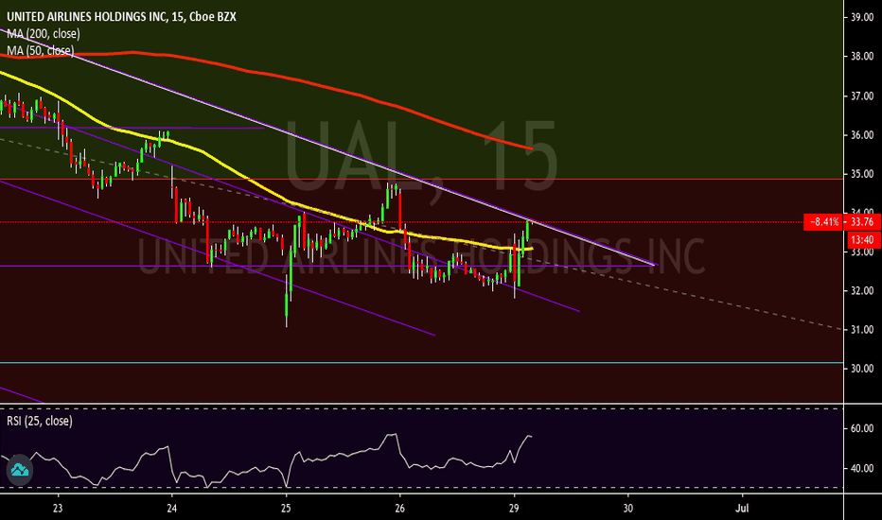Click the RSI 60.00 axis label
The image size is (882, 520).
[862, 428]
